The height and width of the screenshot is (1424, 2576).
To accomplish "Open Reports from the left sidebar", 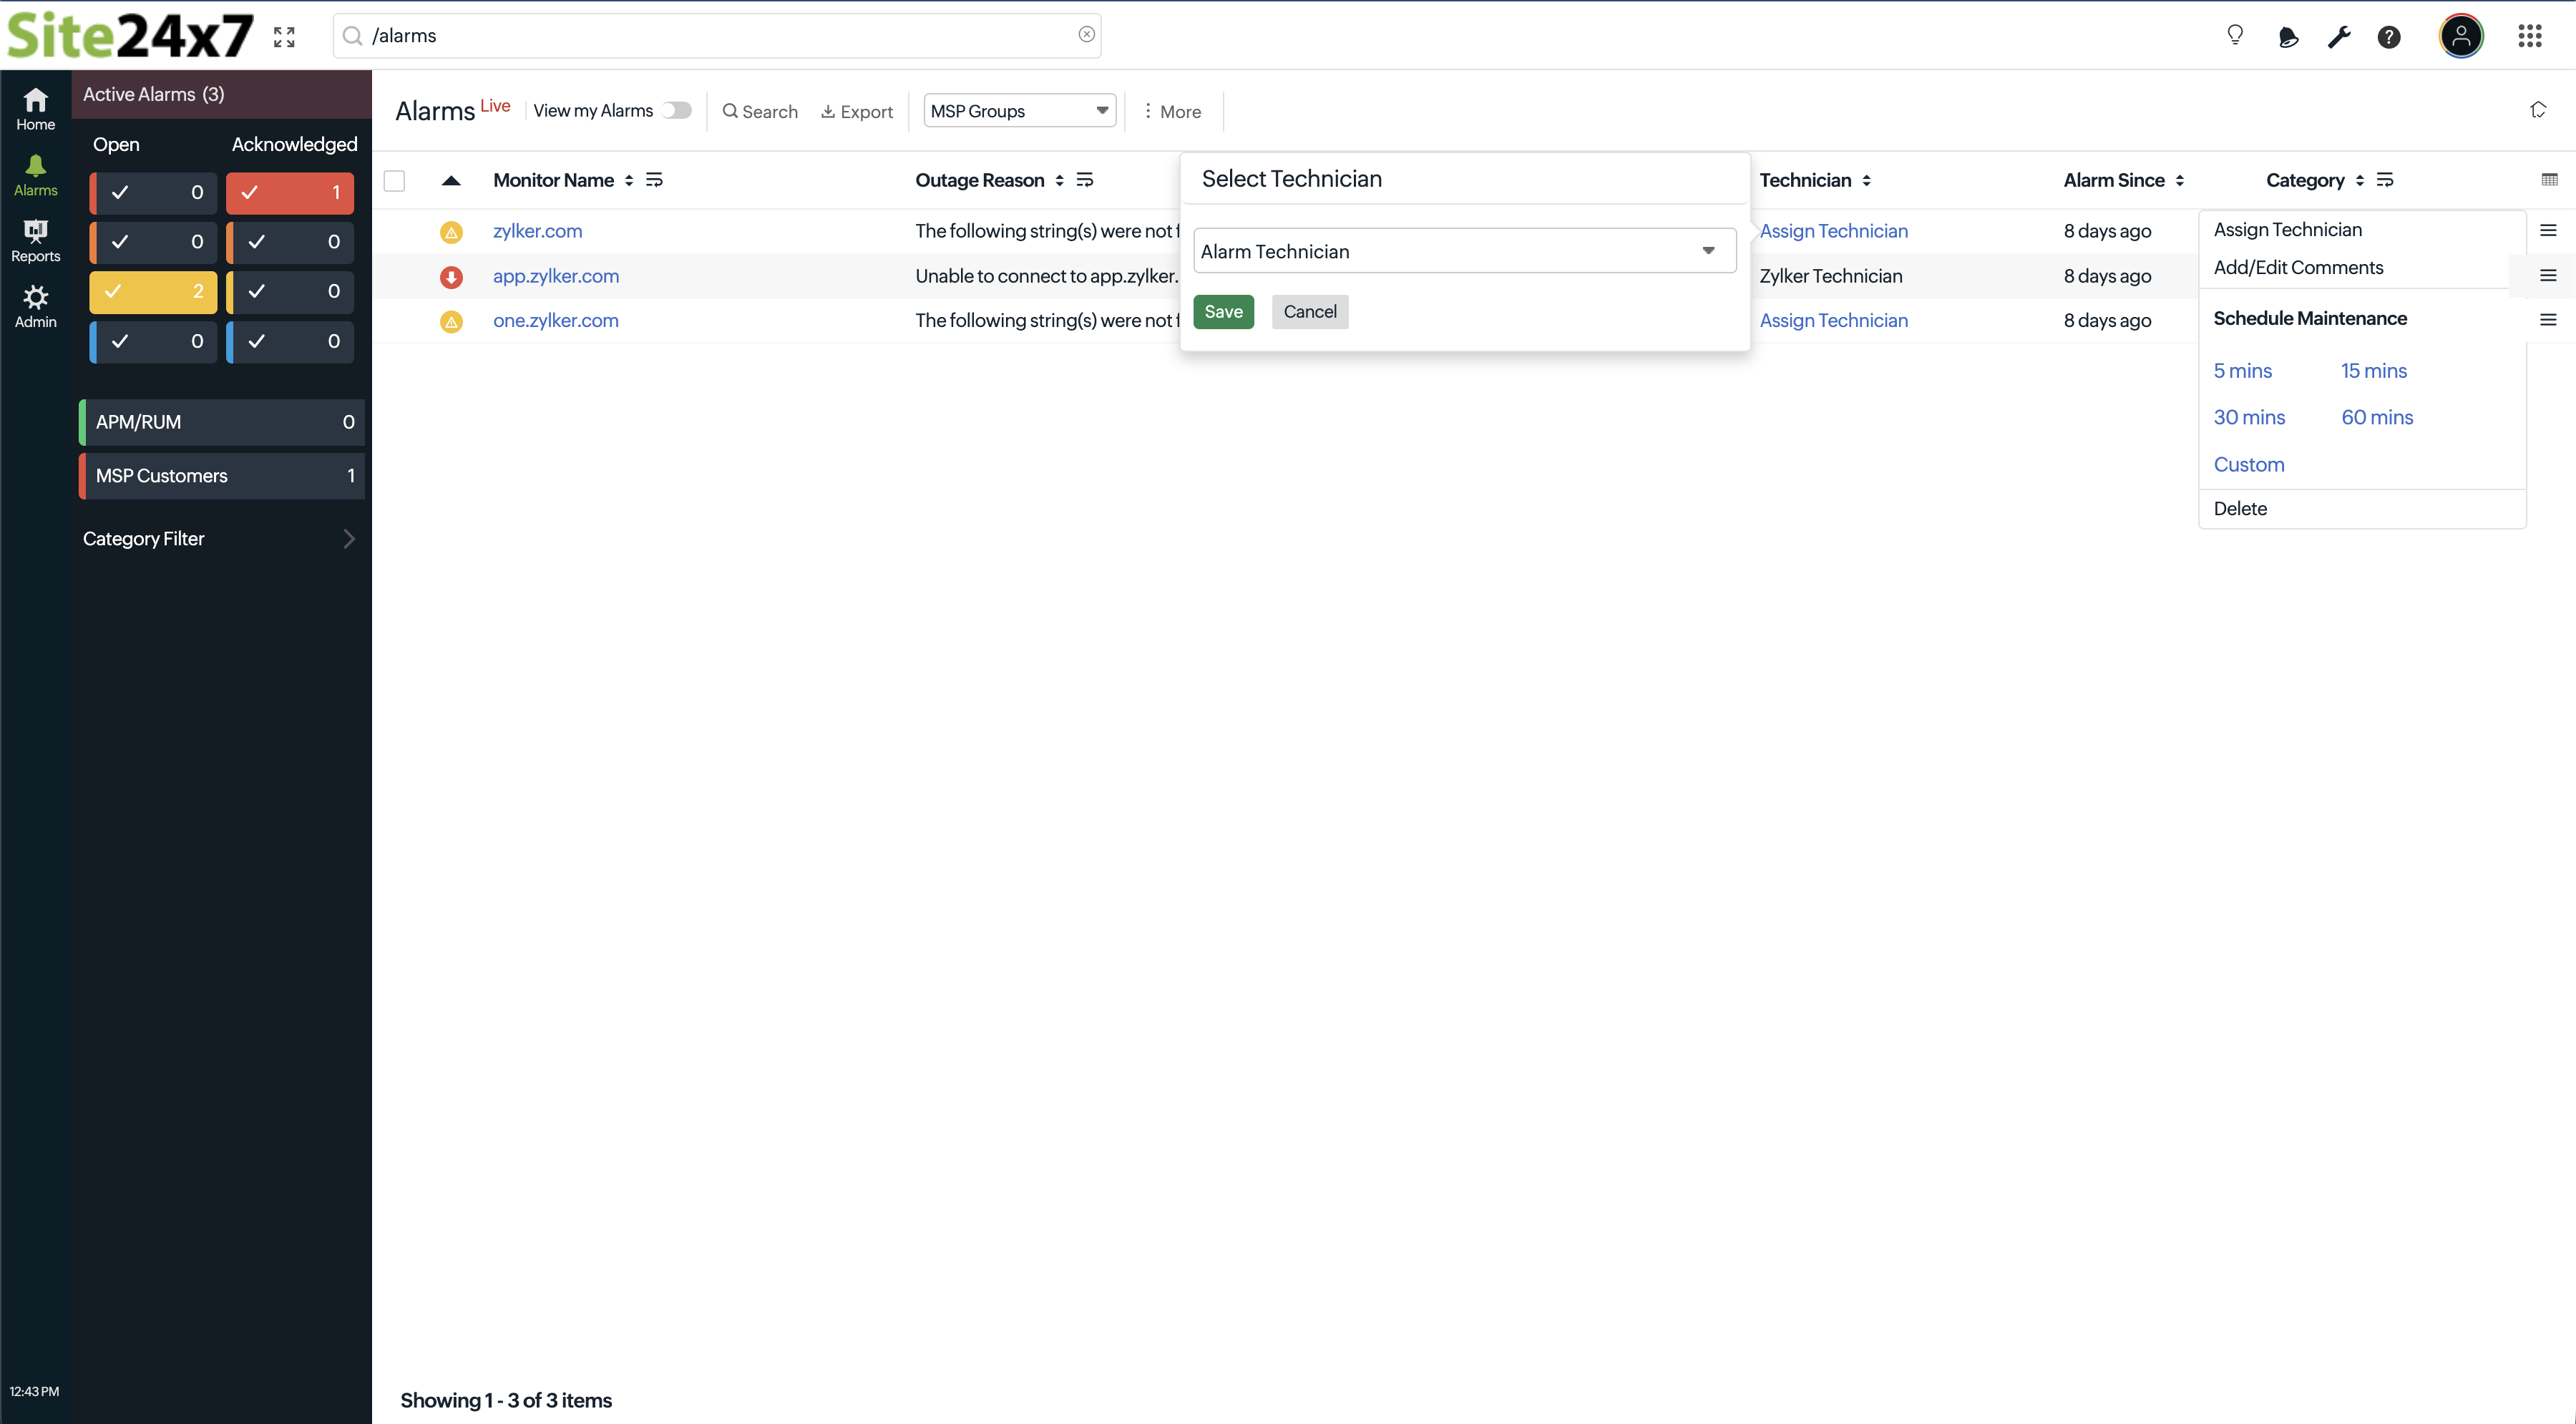I will pyautogui.click(x=35, y=241).
